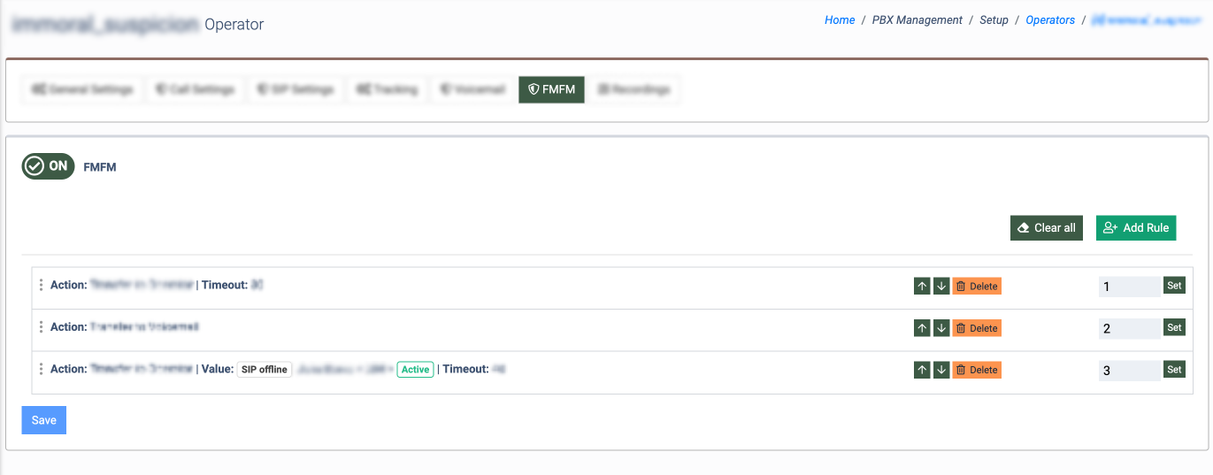Click the position field showing 1
The image size is (1213, 475).
coord(1128,287)
